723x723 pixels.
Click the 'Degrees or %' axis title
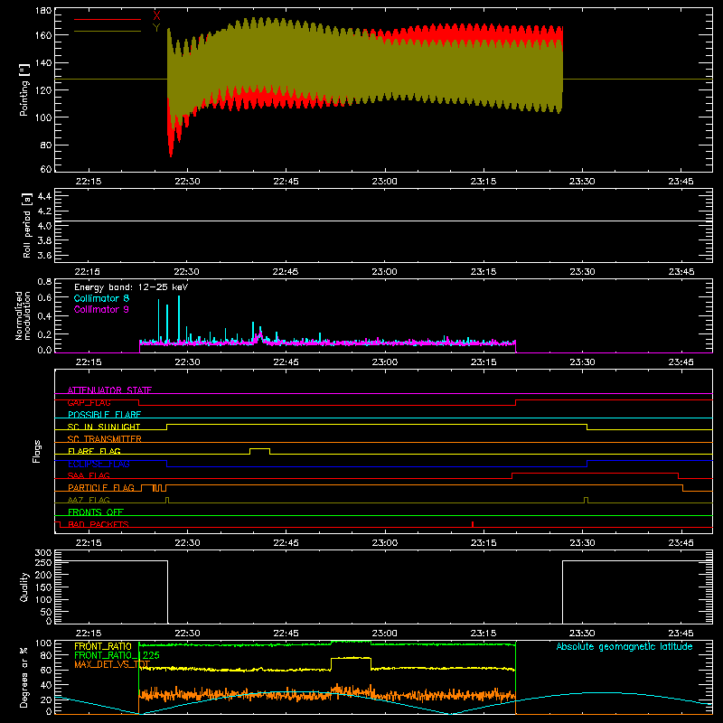(x=24, y=677)
